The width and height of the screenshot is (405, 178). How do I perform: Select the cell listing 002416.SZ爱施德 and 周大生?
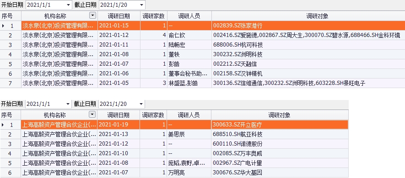click(308, 35)
